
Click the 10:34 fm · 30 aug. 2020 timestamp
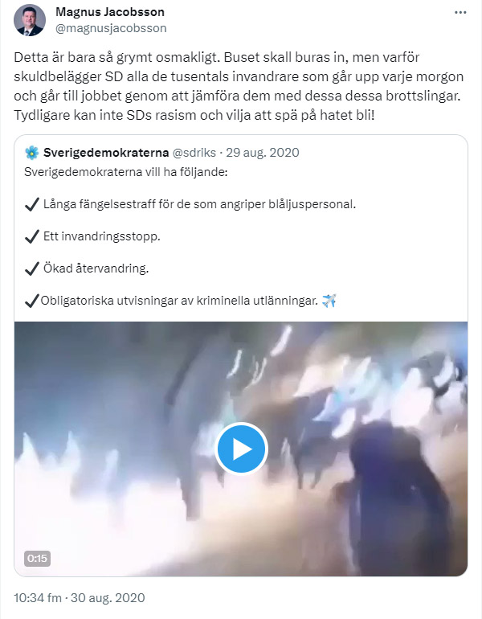pyautogui.click(x=80, y=597)
